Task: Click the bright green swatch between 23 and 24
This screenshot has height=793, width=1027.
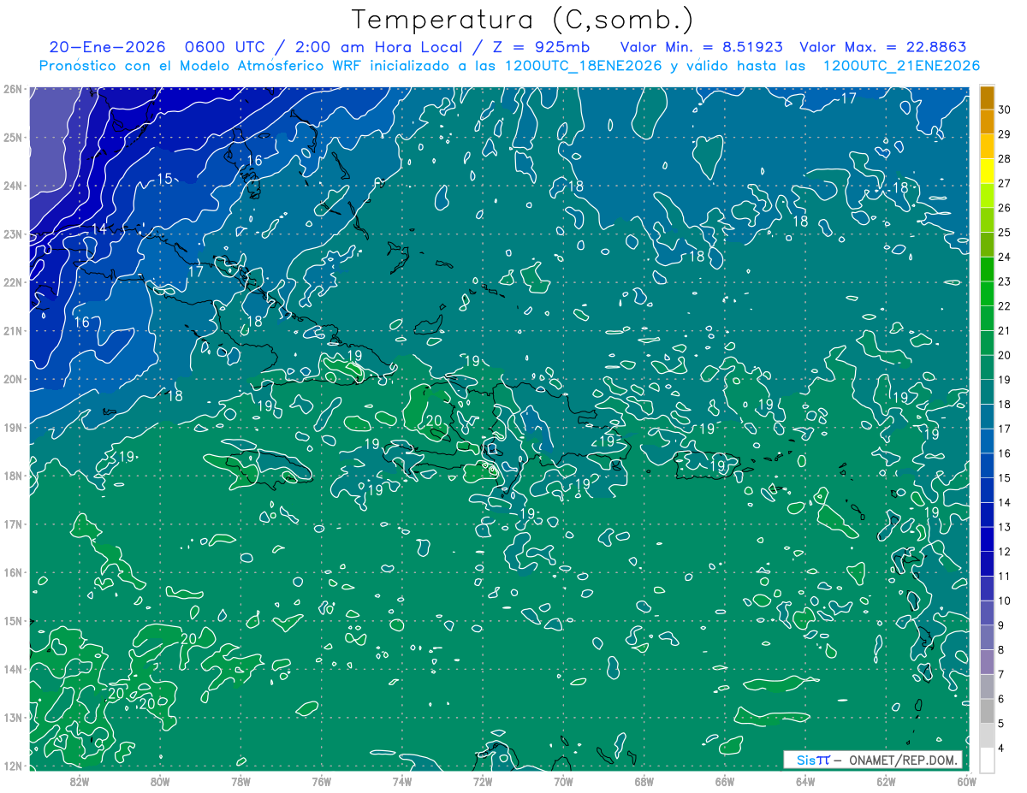Action: [987, 269]
